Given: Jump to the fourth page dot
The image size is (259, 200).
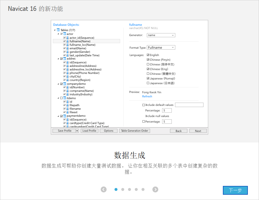Looking at the screenshot, I should point(136,189).
